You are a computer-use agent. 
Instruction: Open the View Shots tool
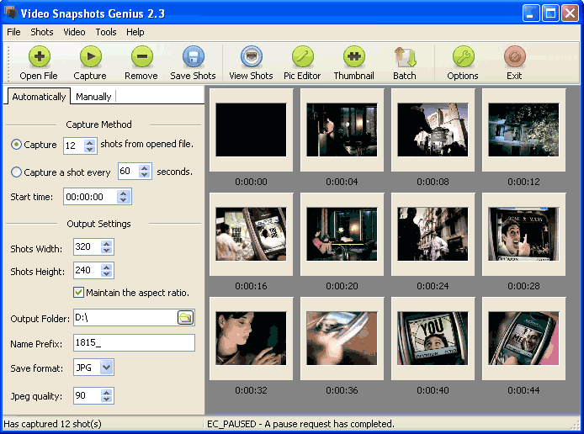click(251, 57)
